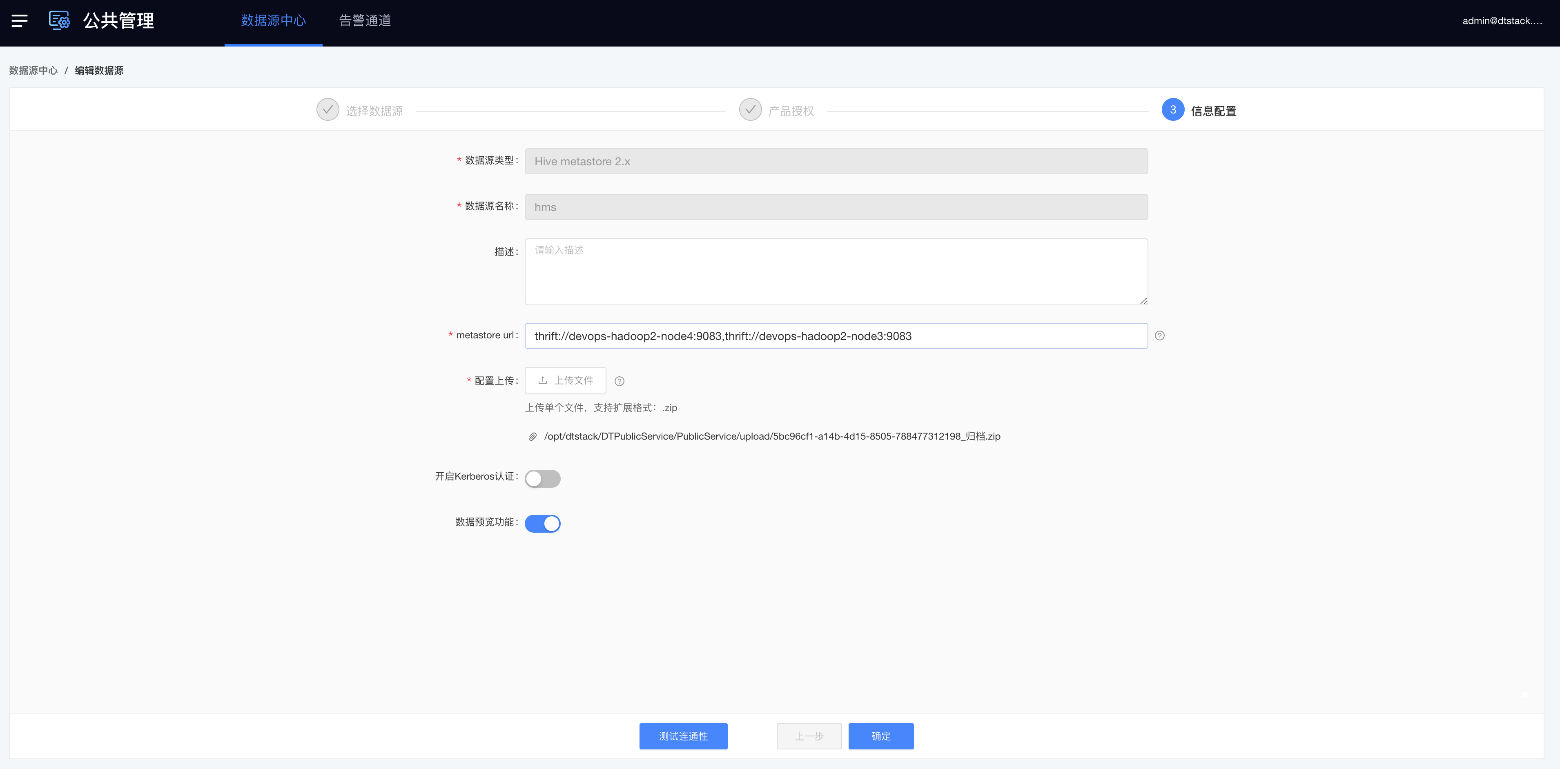Click the 上一步 button

click(x=809, y=736)
